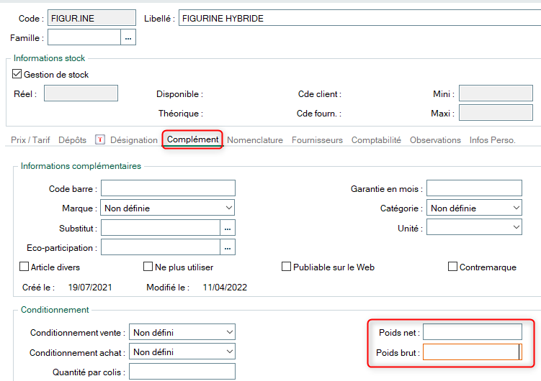
Task: Open the Unité dropdown list
Action: pos(475,227)
